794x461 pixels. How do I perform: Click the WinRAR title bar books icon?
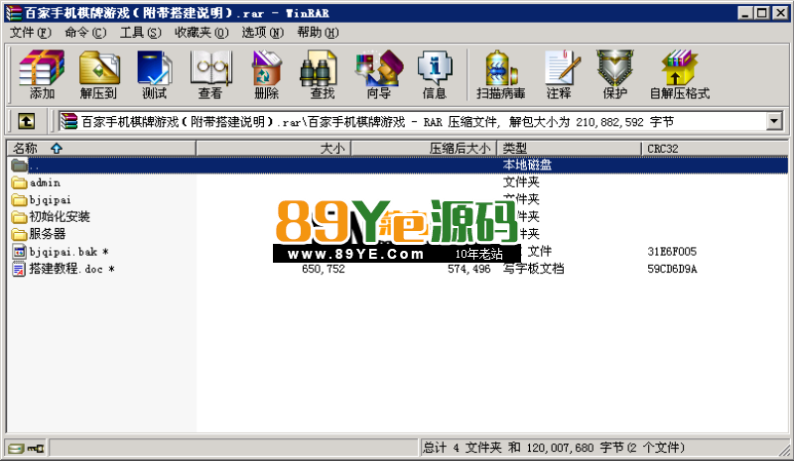[x=13, y=13]
